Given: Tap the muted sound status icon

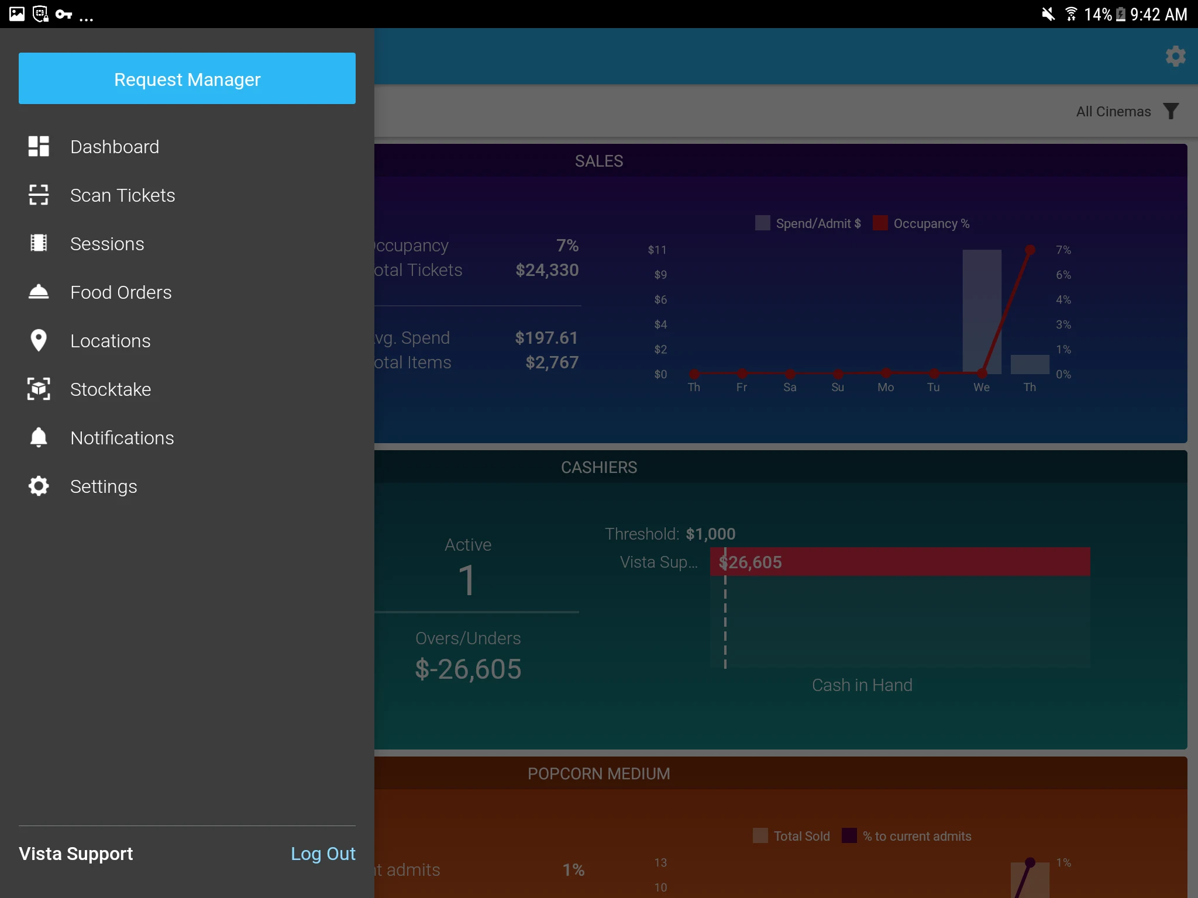Looking at the screenshot, I should click(x=1048, y=14).
